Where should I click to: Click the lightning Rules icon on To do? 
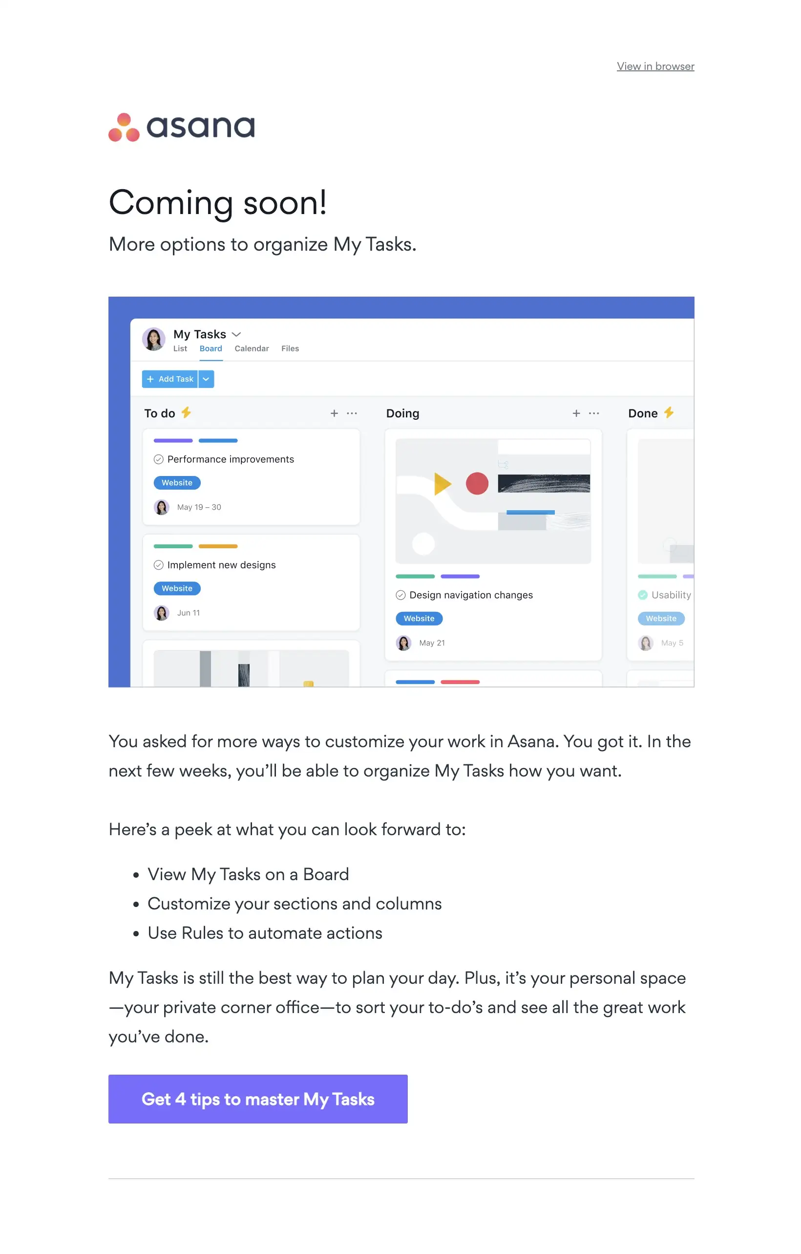click(186, 412)
